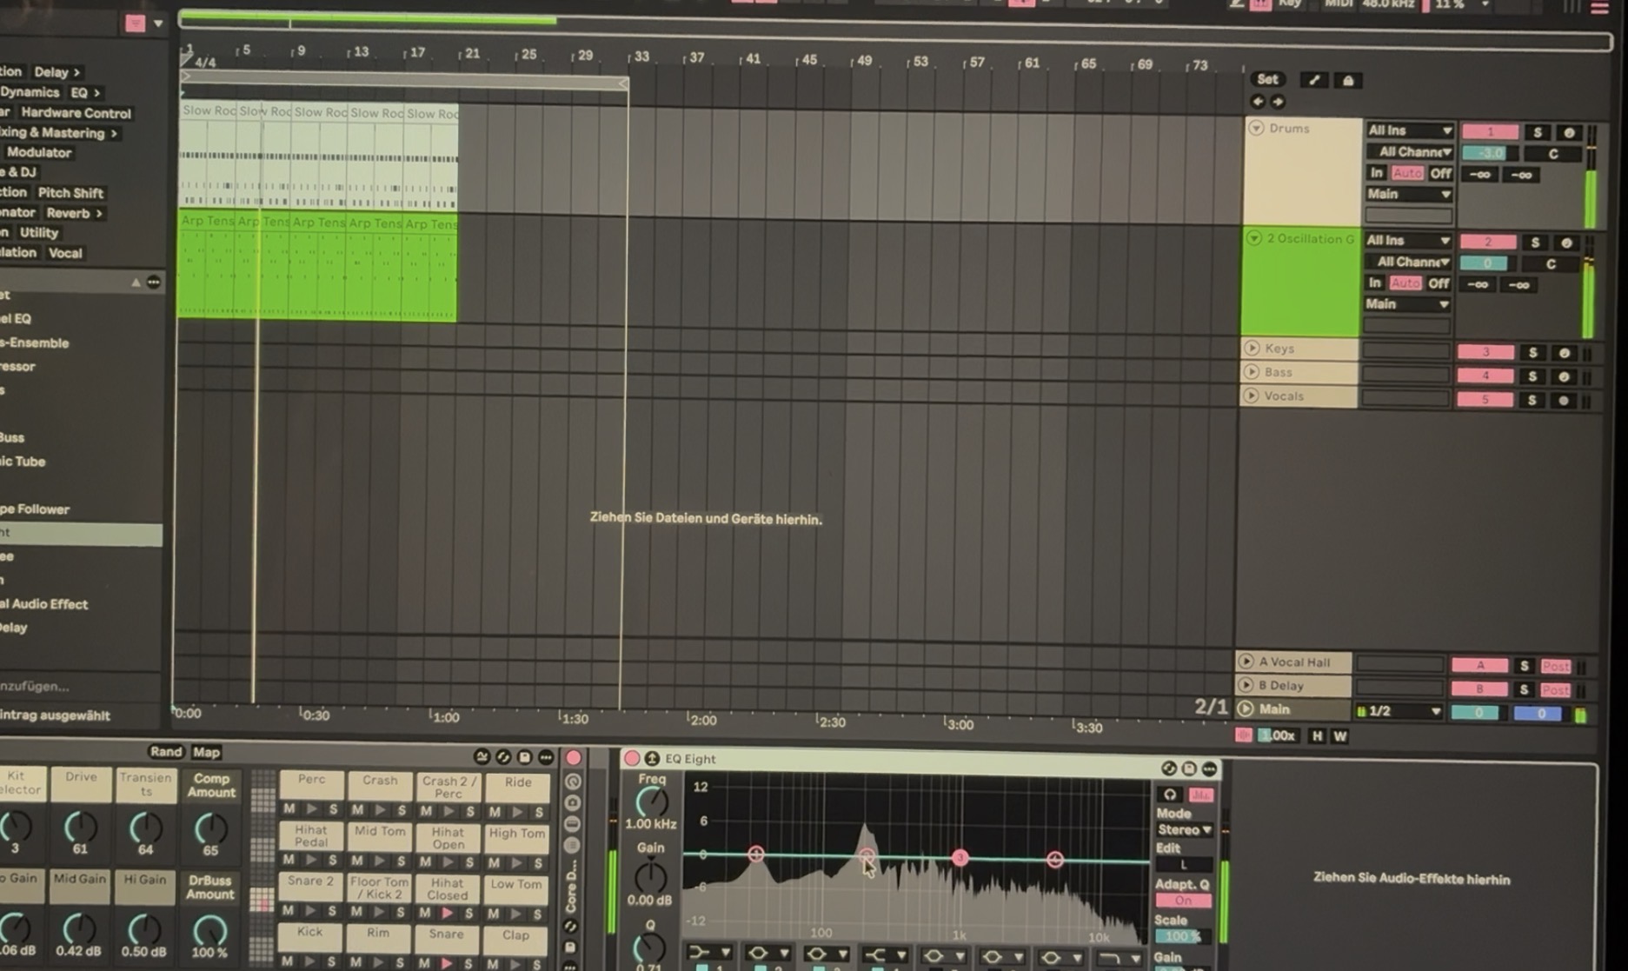1628x971 pixels.
Task: Select EQ band 3 node in the spectrum display
Action: 960,858
